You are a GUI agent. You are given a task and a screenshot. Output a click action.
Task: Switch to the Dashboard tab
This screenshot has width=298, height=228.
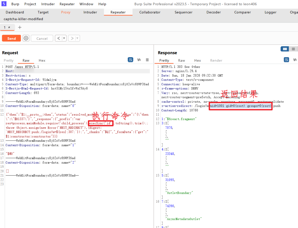point(15,12)
